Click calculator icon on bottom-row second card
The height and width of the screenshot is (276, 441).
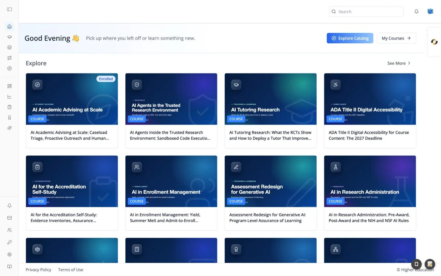coord(137,249)
